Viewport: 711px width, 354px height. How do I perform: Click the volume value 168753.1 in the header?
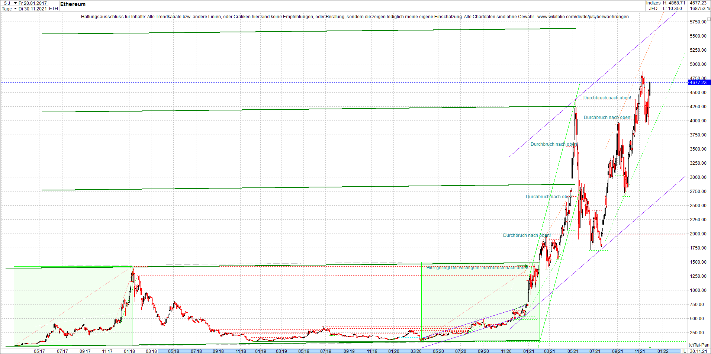pos(700,9)
